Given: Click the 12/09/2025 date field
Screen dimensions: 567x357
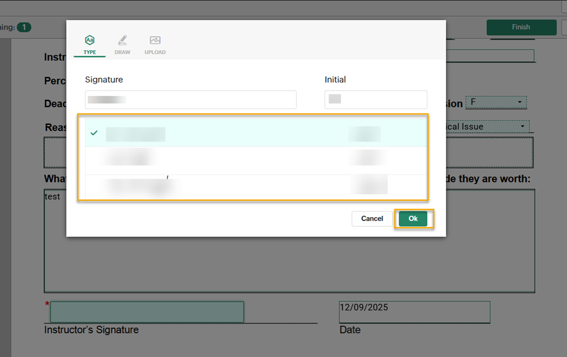Looking at the screenshot, I should click(414, 312).
